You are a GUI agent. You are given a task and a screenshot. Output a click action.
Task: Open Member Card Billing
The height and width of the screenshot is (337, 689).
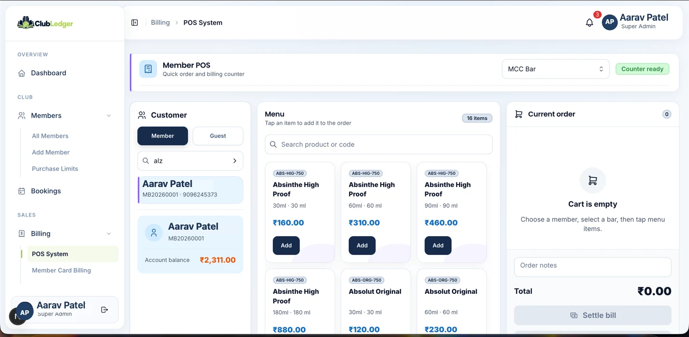[x=61, y=270]
